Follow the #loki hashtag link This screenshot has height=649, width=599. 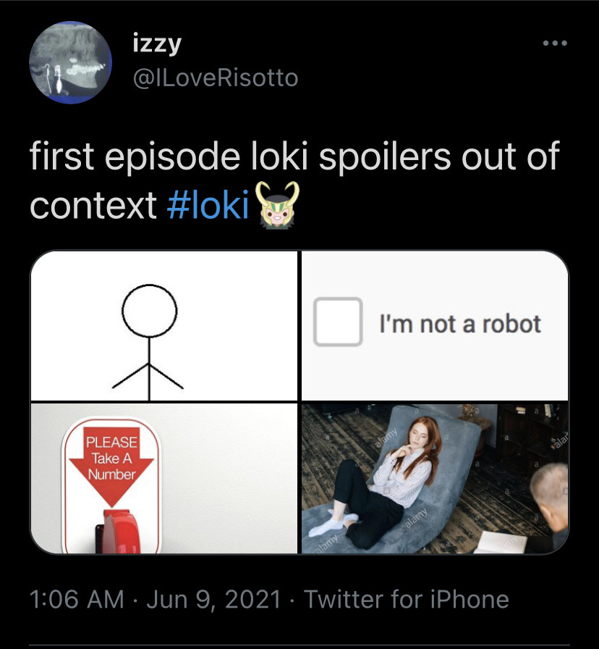pos(208,205)
